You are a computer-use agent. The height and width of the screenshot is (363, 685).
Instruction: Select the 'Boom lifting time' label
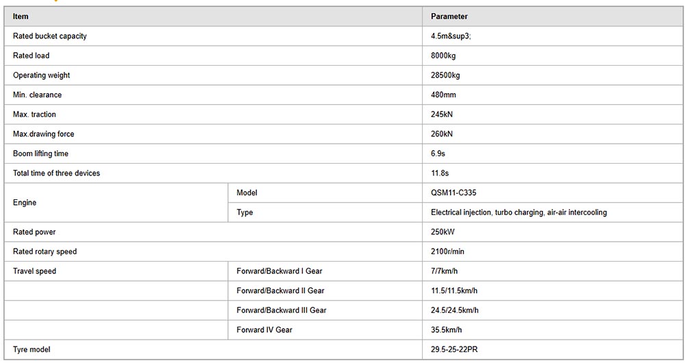pos(41,153)
